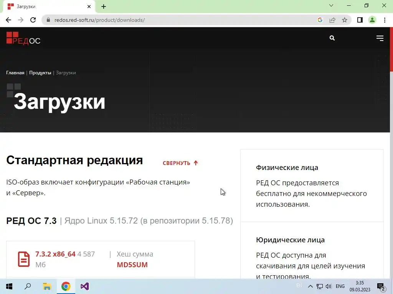This screenshot has width=393, height=294.
Task: Go to Главная breadcrumb
Action: point(15,73)
